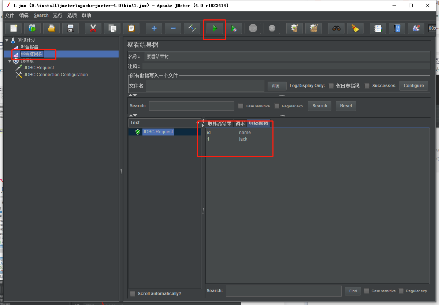Expand all nodes with plus icon

(x=154, y=28)
